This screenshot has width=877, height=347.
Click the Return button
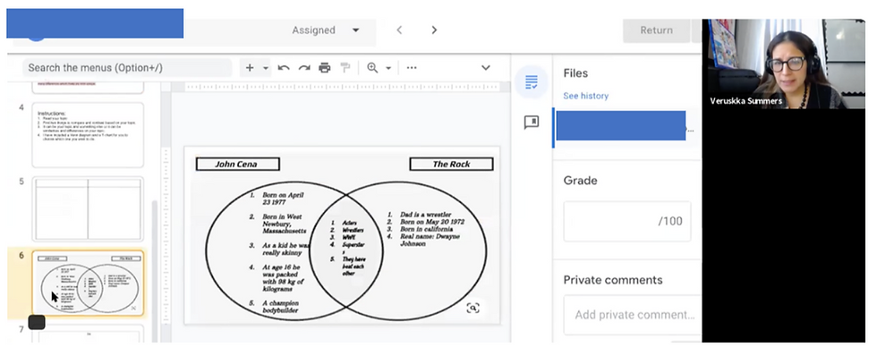pyautogui.click(x=656, y=30)
